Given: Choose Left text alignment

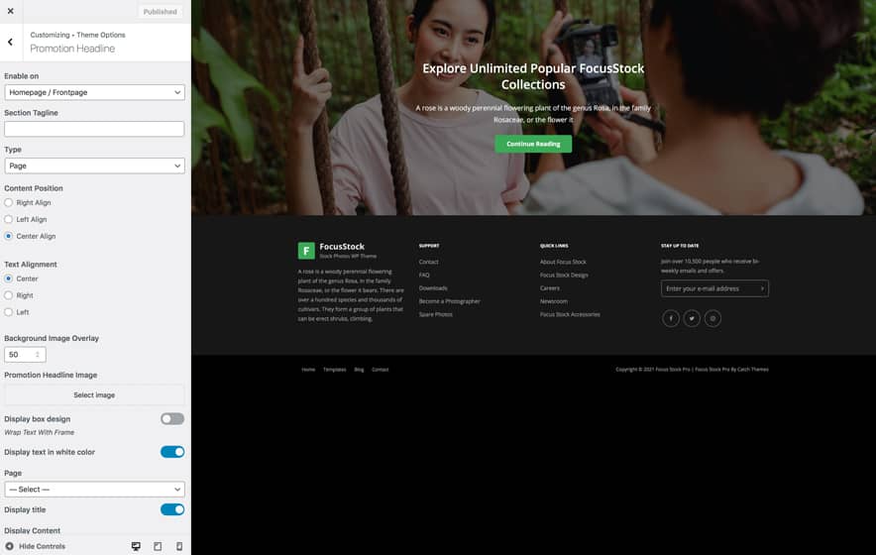Looking at the screenshot, I should [8, 312].
